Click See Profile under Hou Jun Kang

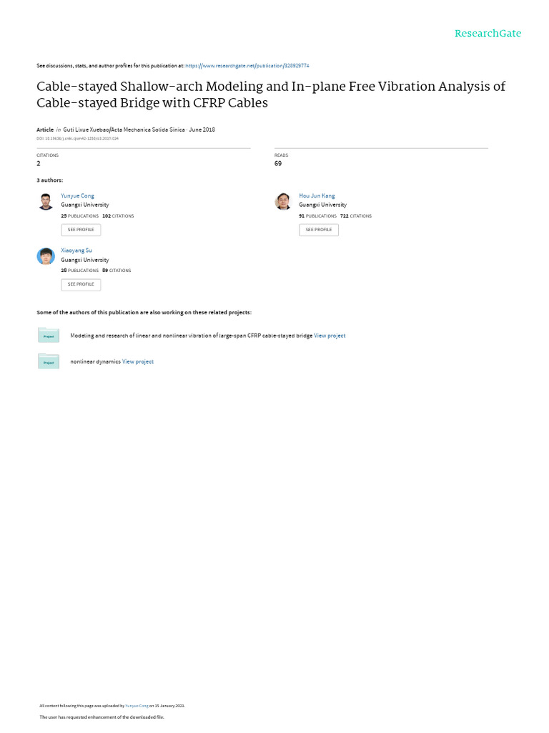319,230
